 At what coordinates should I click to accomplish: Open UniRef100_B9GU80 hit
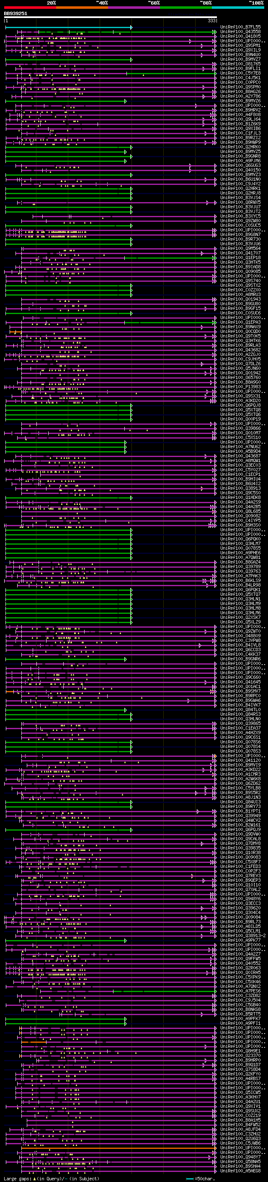point(240,304)
